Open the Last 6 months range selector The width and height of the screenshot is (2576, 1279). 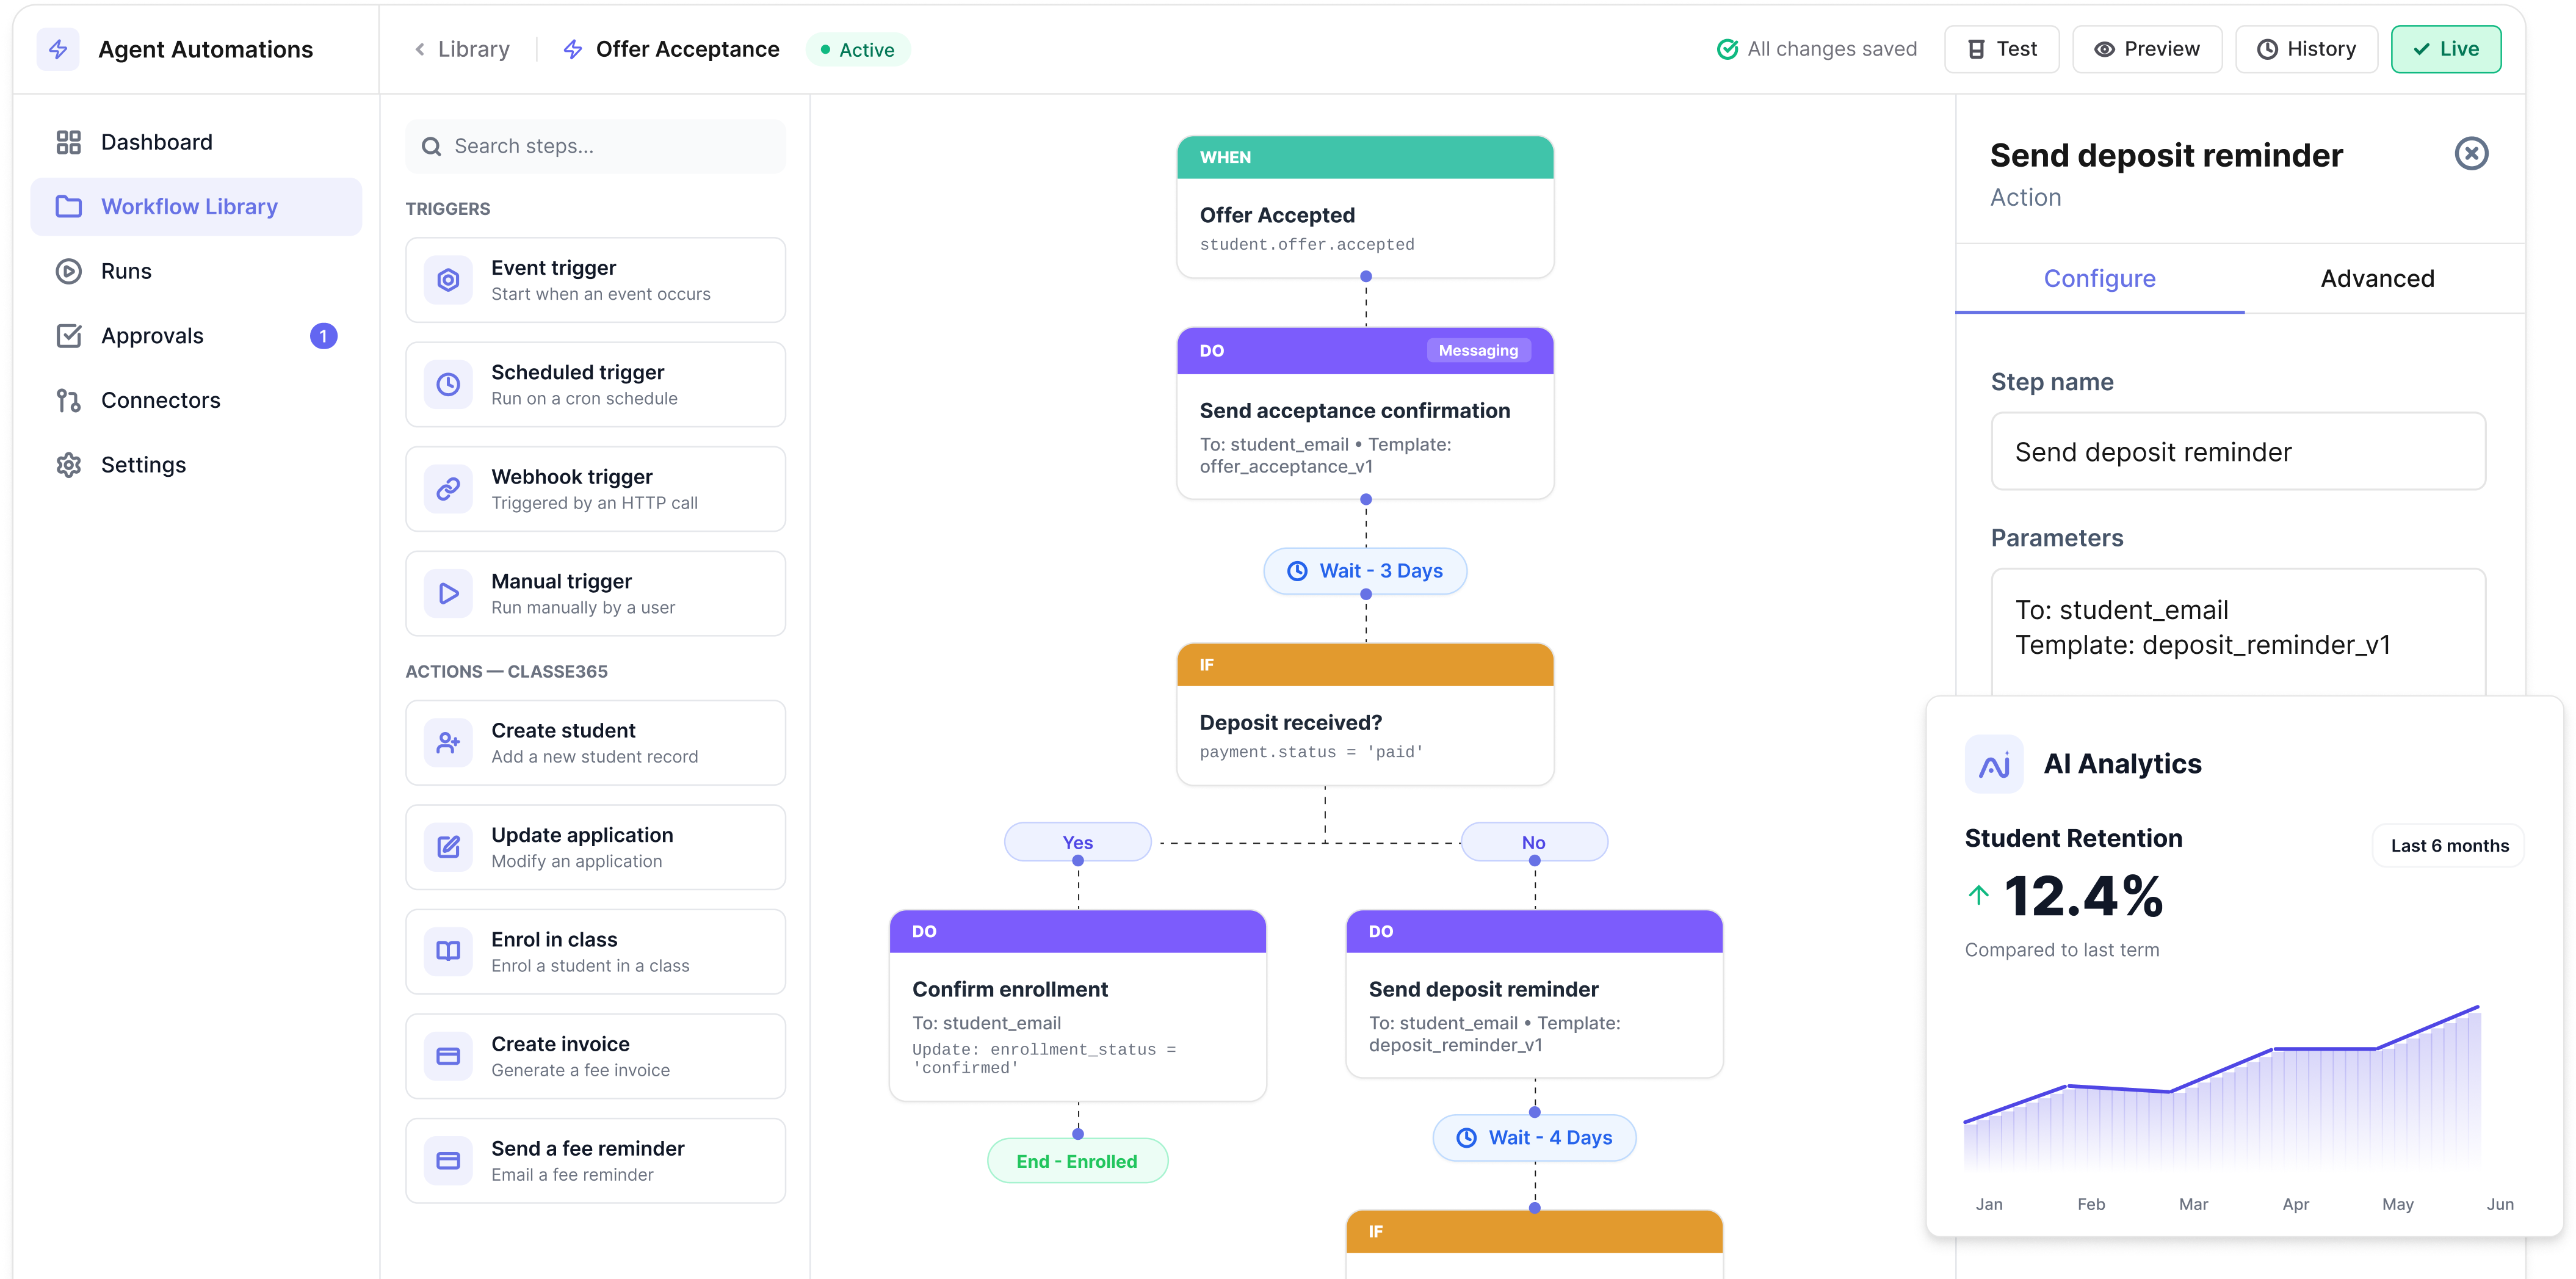click(x=2449, y=846)
